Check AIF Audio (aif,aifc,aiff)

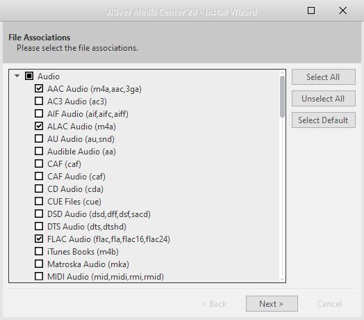[39, 113]
